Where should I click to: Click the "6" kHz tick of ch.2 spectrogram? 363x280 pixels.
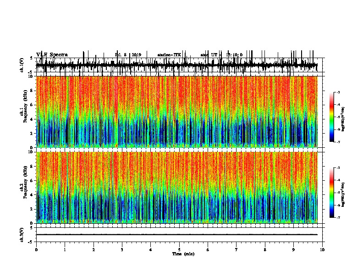(x=32, y=180)
